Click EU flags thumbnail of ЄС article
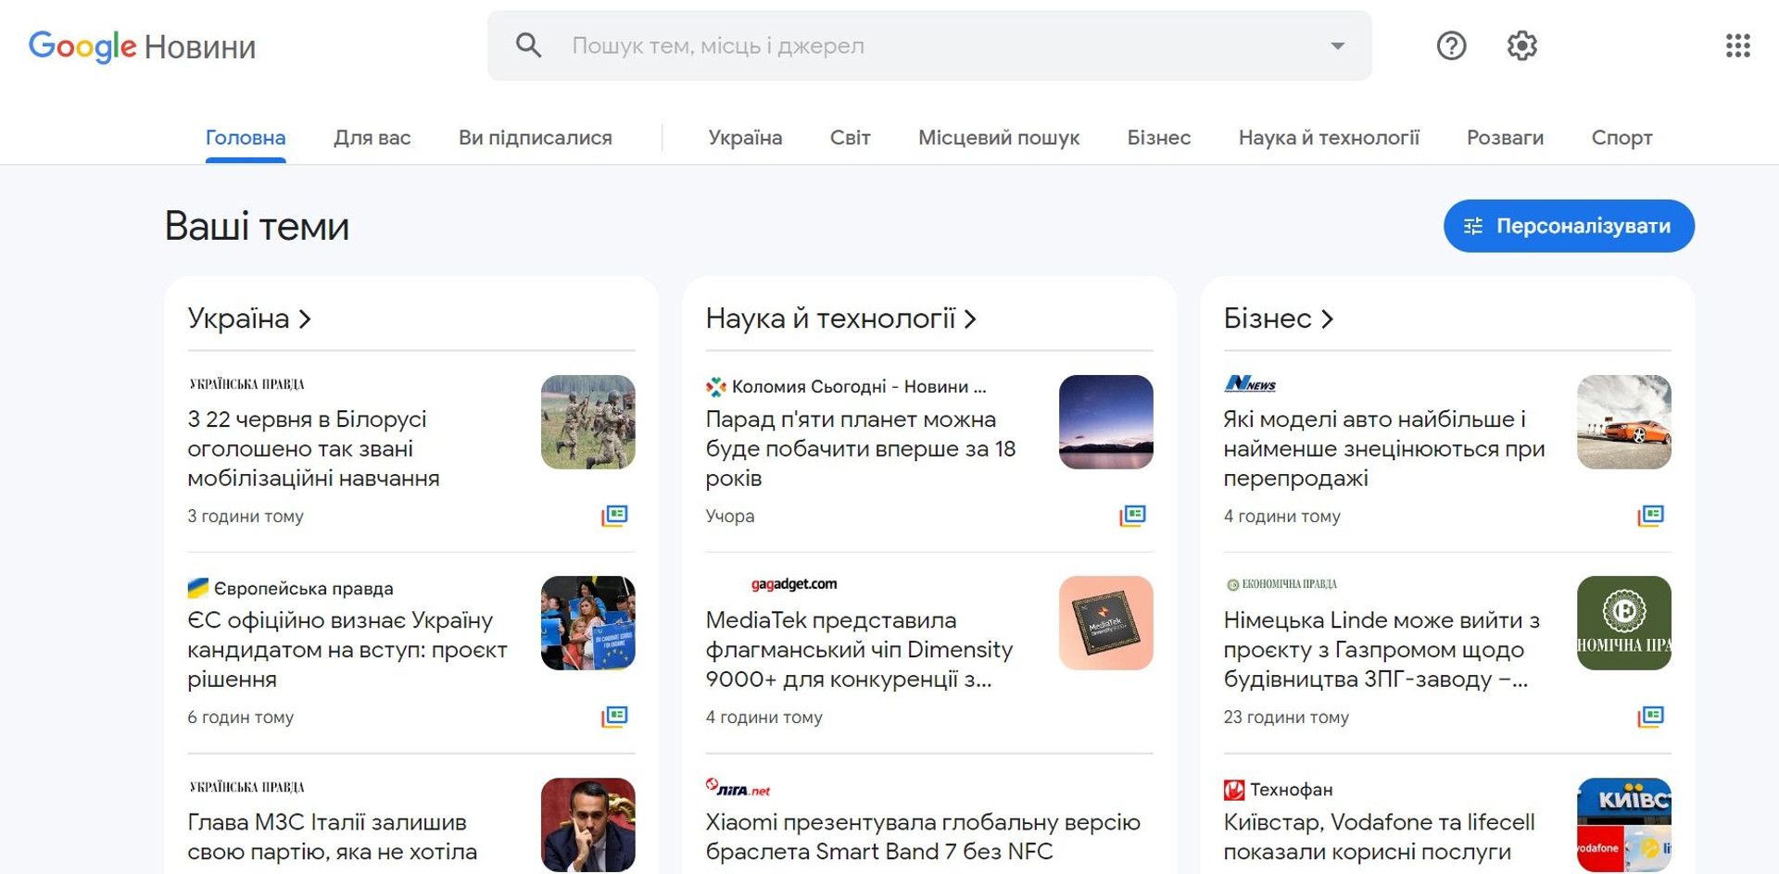 click(x=588, y=623)
